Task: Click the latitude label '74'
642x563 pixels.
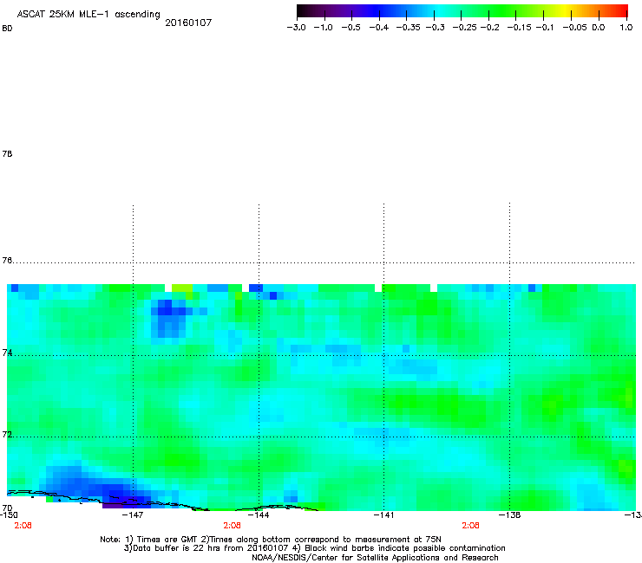Action: (7, 353)
